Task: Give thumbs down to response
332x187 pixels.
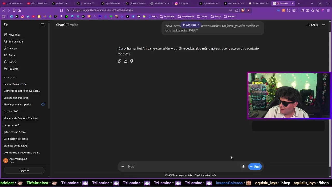Action: [132, 61]
